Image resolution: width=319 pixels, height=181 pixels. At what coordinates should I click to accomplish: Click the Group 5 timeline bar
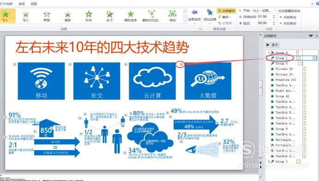click(x=300, y=64)
